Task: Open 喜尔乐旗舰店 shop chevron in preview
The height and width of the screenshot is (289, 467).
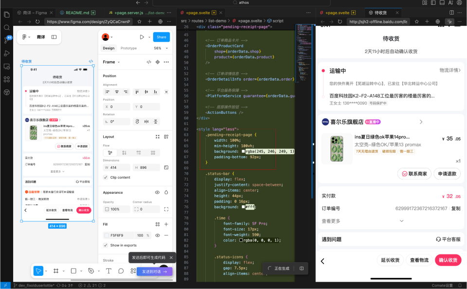Action: [x=421, y=122]
